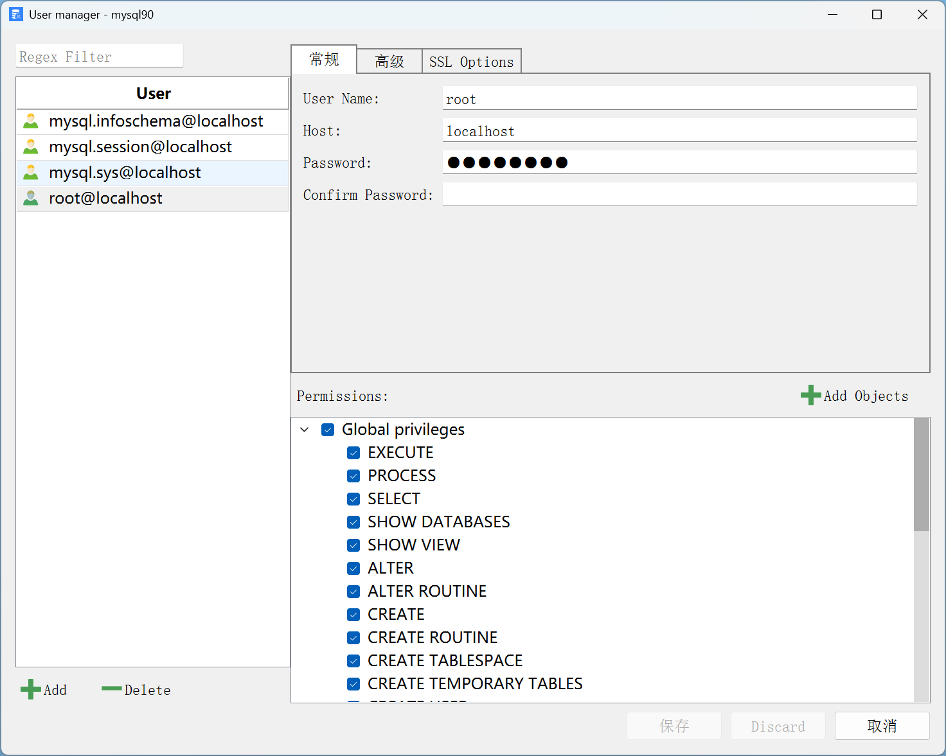Screen dimensions: 946x756
Task: Toggle the CREATE TEMPORARY TABLES checkbox
Action: pyautogui.click(x=353, y=684)
